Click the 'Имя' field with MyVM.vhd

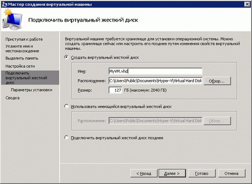[155, 71]
